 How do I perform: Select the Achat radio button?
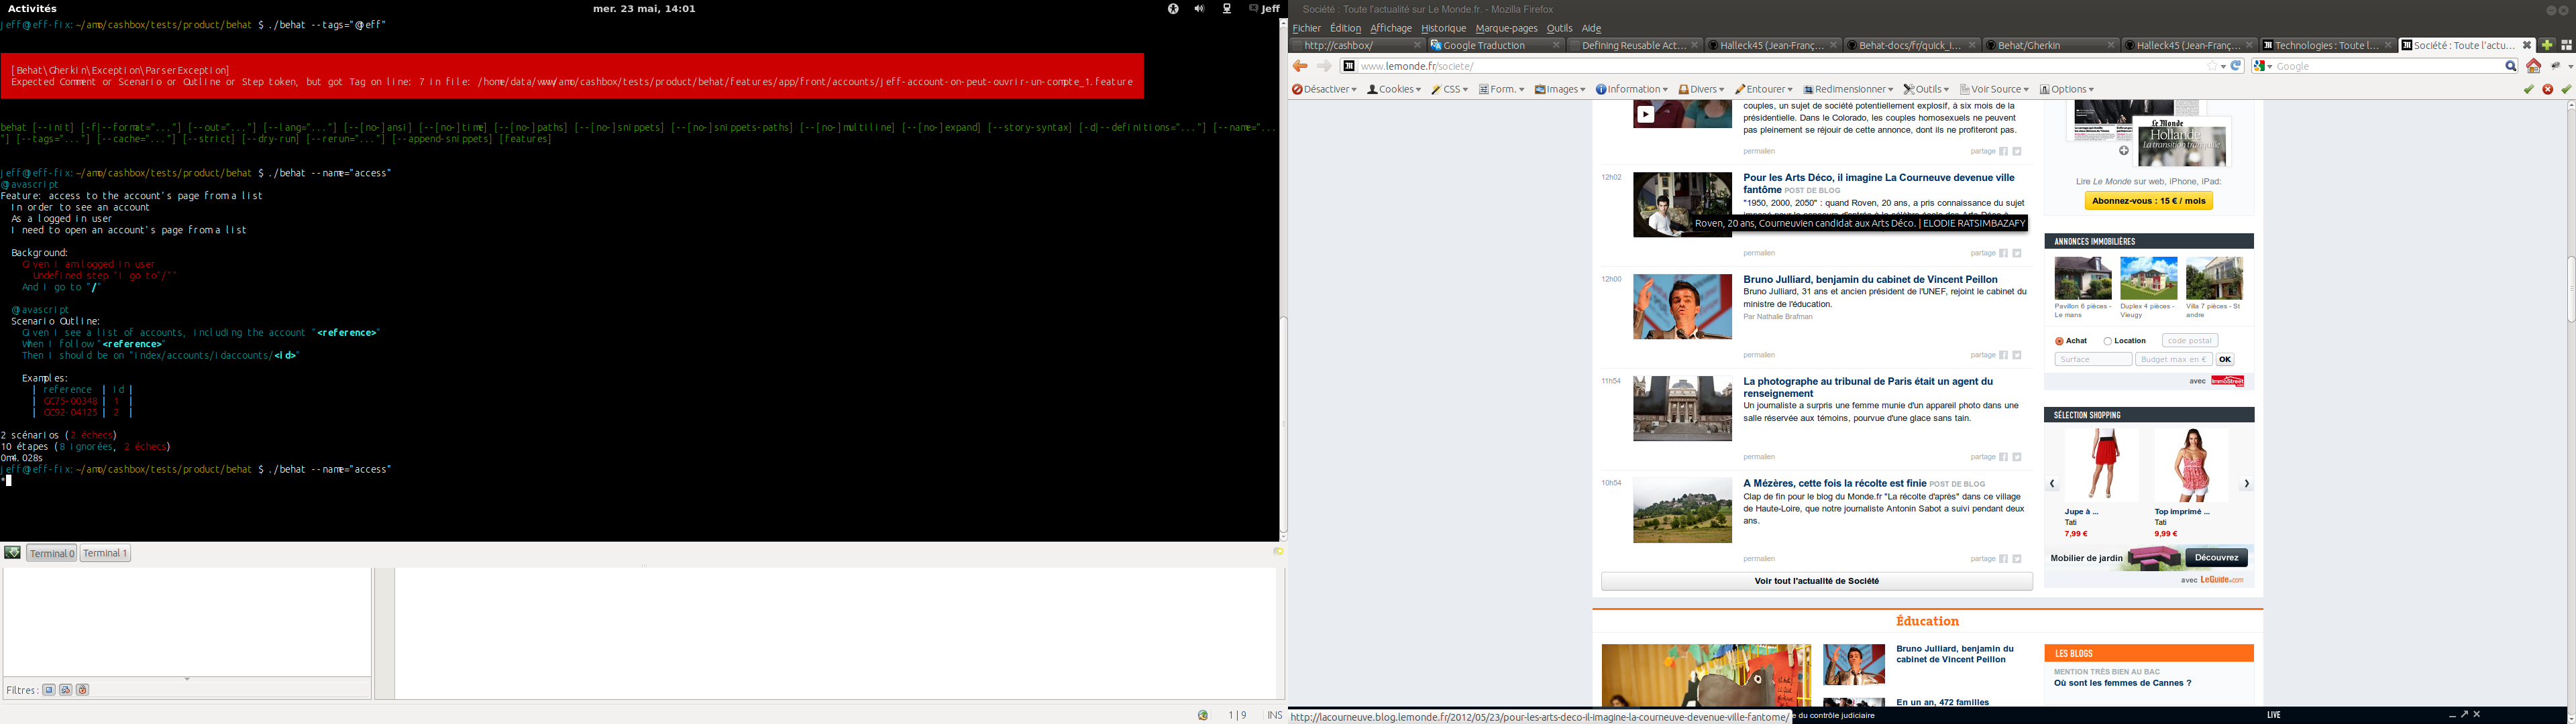(x=2059, y=342)
